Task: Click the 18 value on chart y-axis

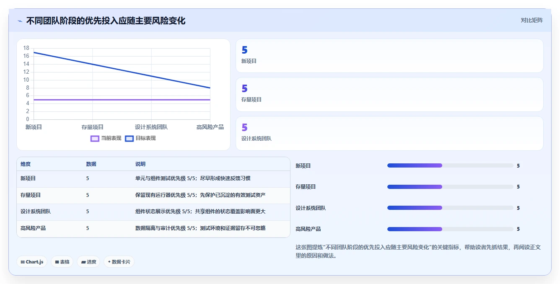Action: [x=26, y=48]
